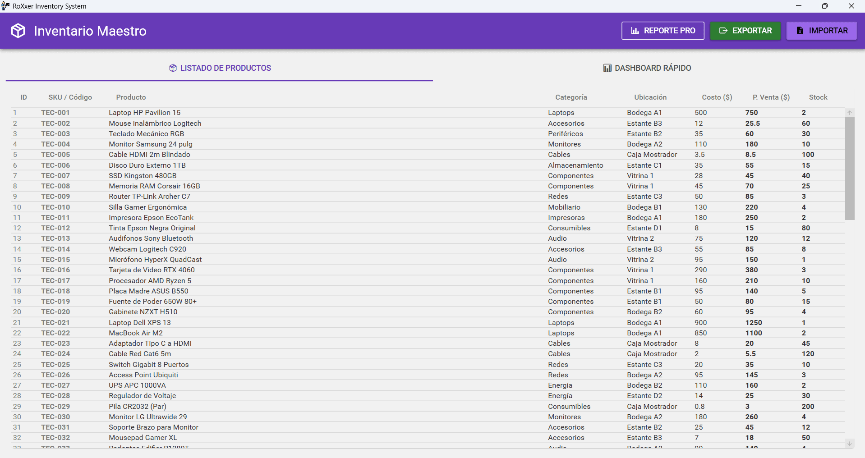The width and height of the screenshot is (865, 458).
Task: Select Teclado Mecánico RGB row
Action: 428,134
